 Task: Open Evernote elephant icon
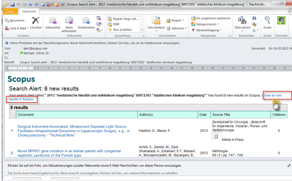coord(282,20)
